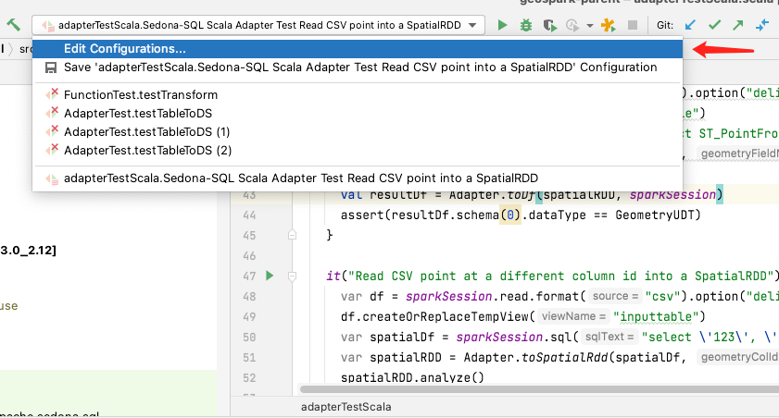Image resolution: width=779 pixels, height=418 pixels.
Task: Click Git update project blue arrow
Action: click(691, 25)
